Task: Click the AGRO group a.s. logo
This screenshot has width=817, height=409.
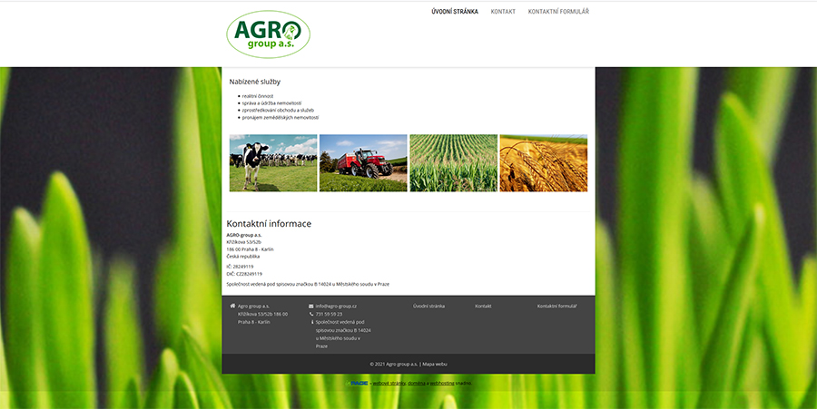Action: pos(268,34)
